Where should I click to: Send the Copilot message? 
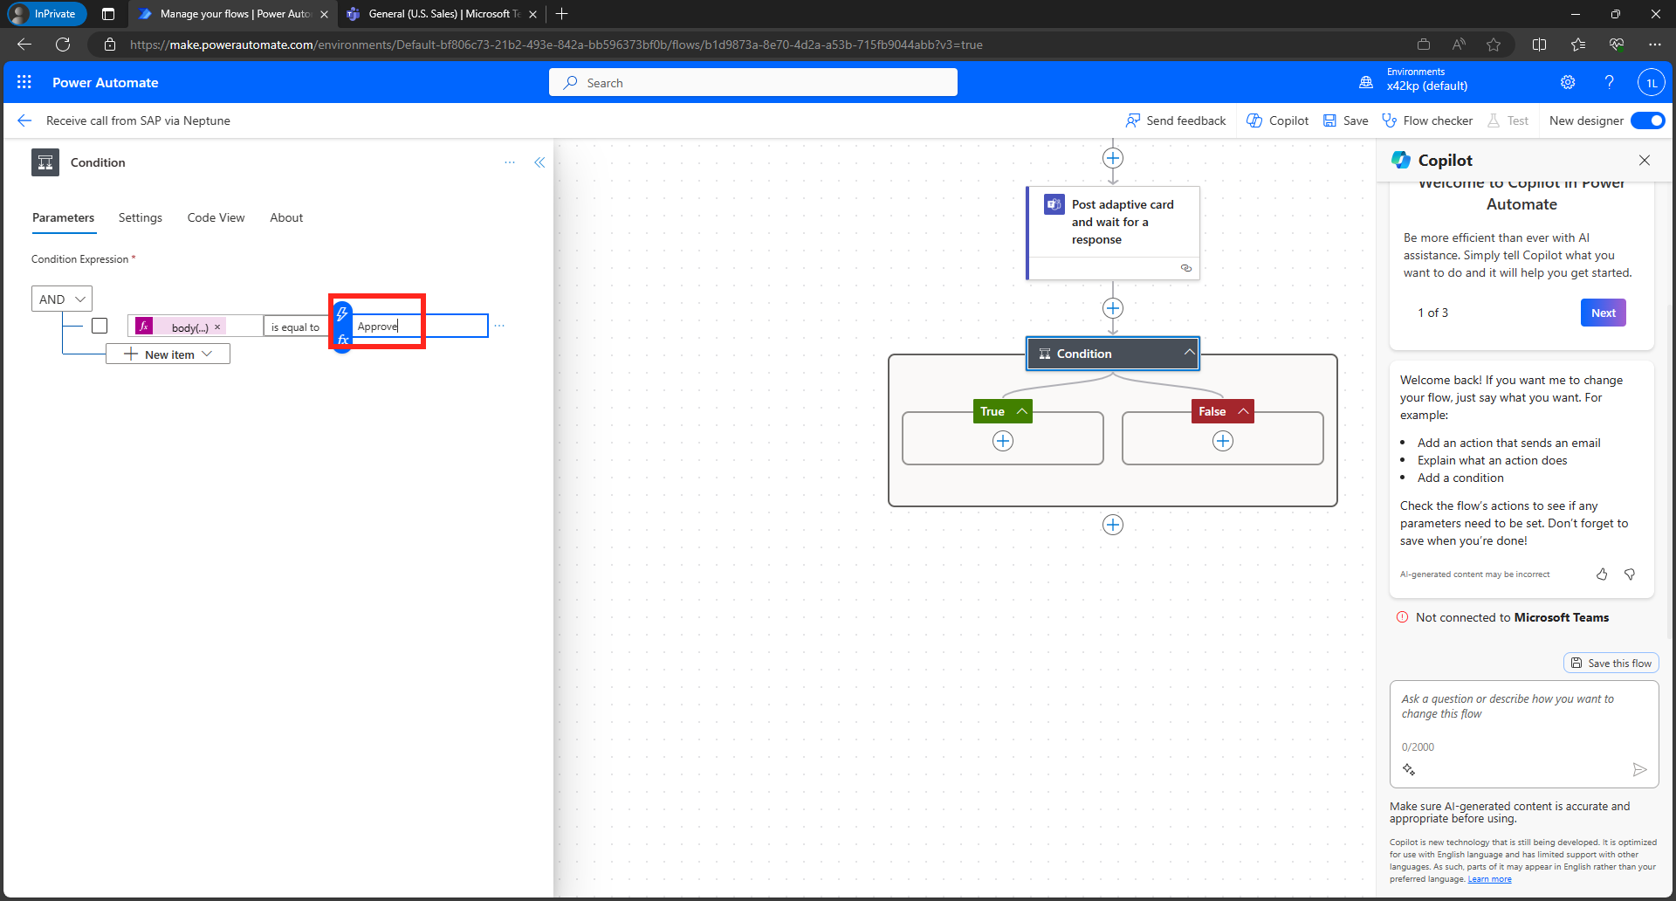1639,769
